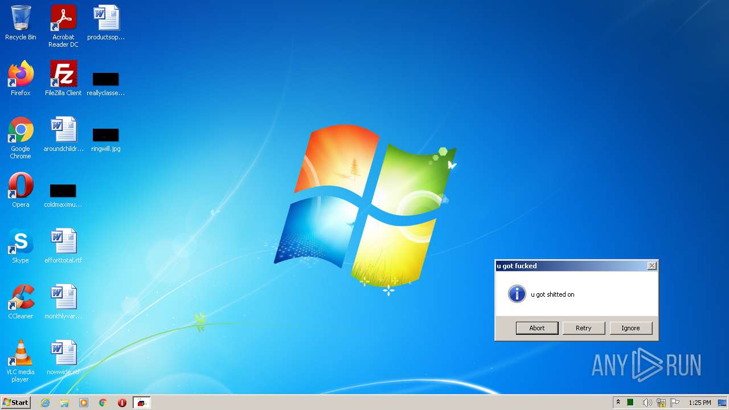Click the Show desktop button

click(722, 403)
